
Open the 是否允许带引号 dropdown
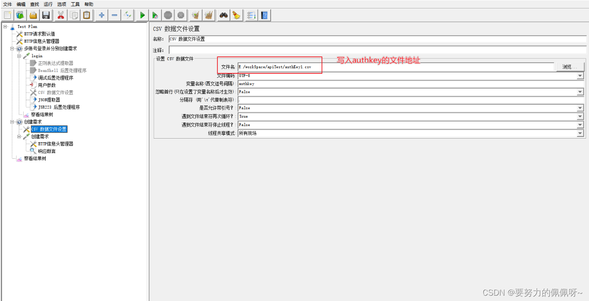tap(580, 108)
